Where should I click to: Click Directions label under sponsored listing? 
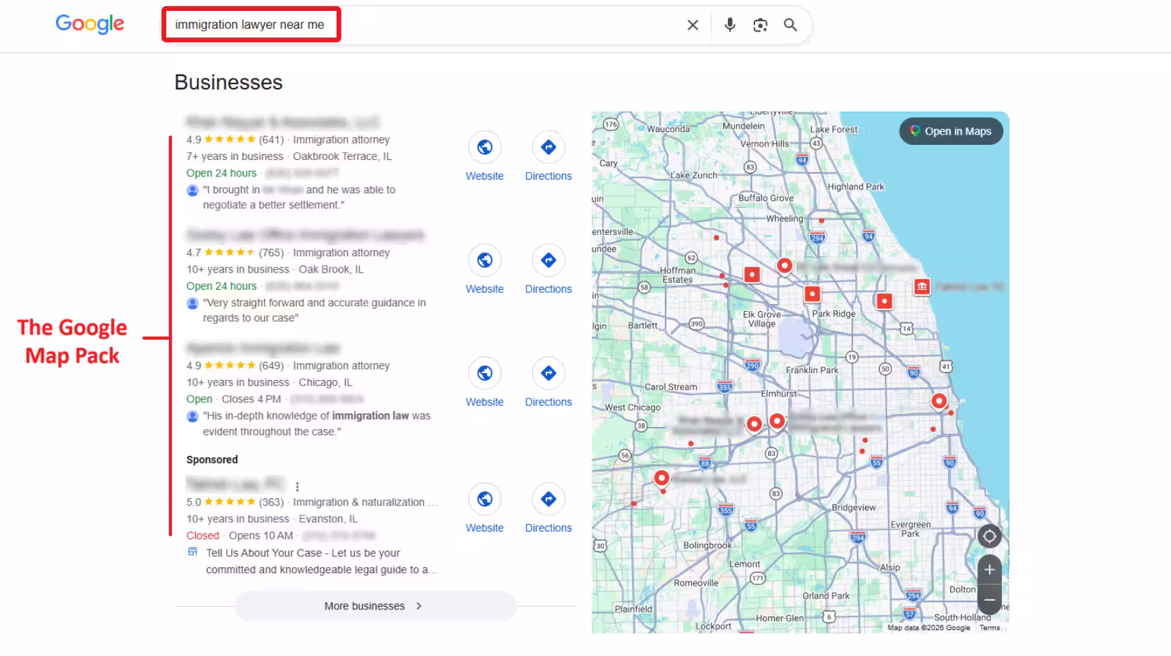click(x=549, y=528)
